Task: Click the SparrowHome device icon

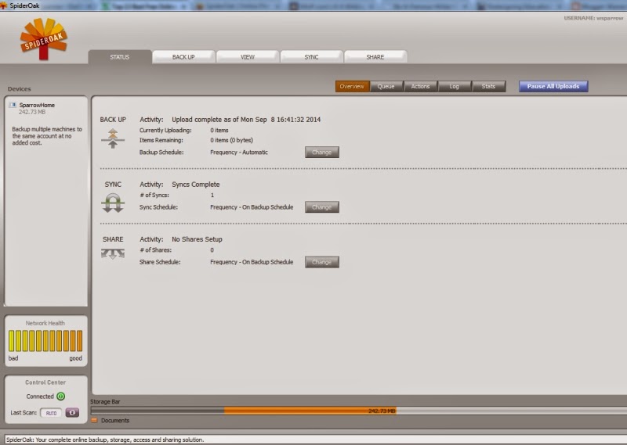Action: 13,105
